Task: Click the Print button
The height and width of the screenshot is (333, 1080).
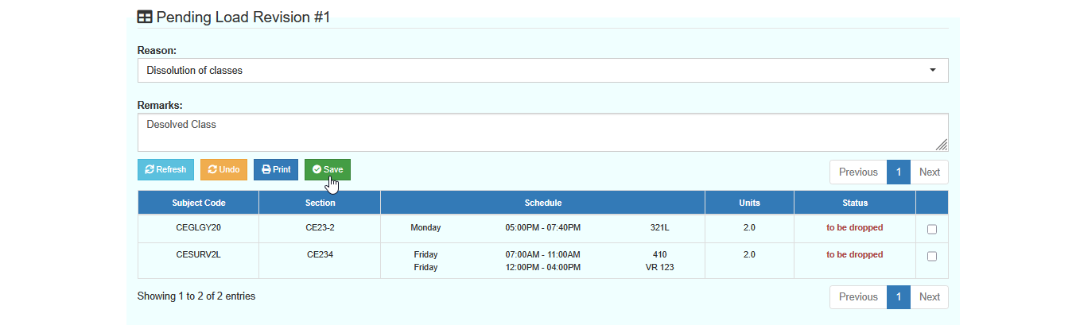Action: coord(276,170)
